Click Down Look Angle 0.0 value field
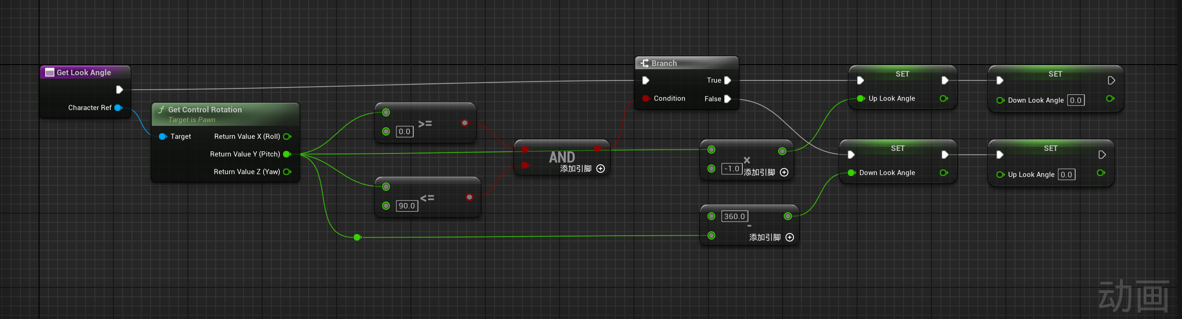 1076,100
